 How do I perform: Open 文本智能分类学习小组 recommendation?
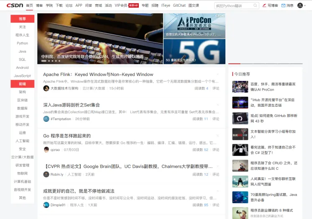click(x=273, y=134)
